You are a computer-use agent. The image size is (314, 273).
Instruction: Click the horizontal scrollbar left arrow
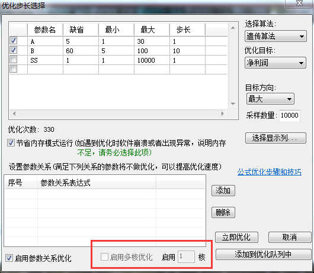point(14,114)
